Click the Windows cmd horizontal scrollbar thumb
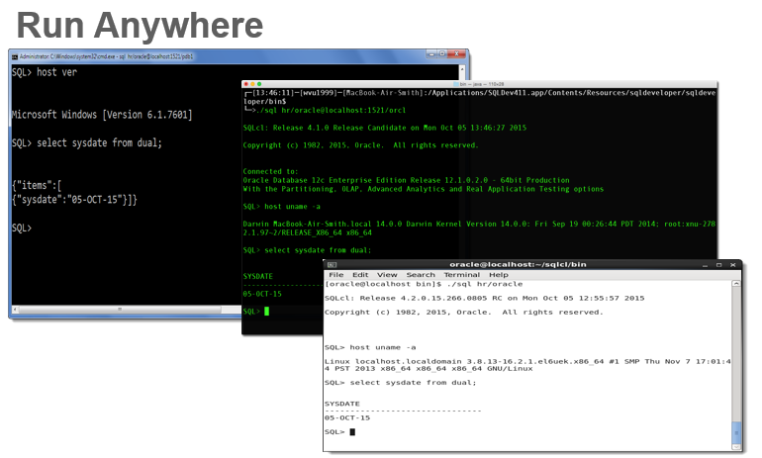The width and height of the screenshot is (762, 458). 120,310
